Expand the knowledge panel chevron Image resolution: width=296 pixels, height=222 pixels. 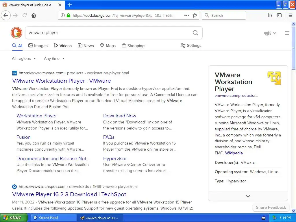pyautogui.click(x=248, y=196)
